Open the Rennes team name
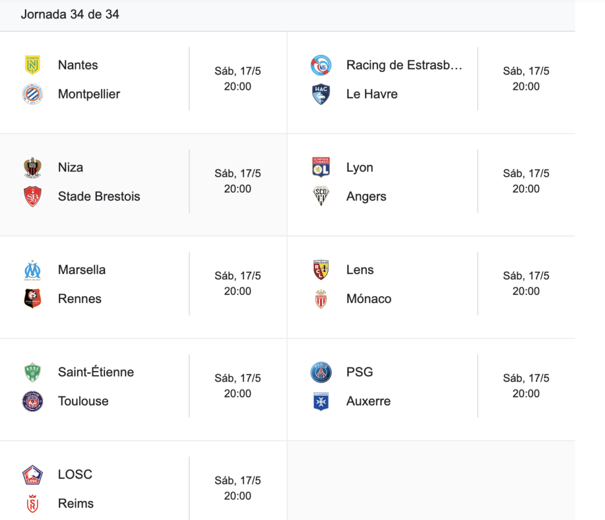The image size is (605, 520). point(80,299)
